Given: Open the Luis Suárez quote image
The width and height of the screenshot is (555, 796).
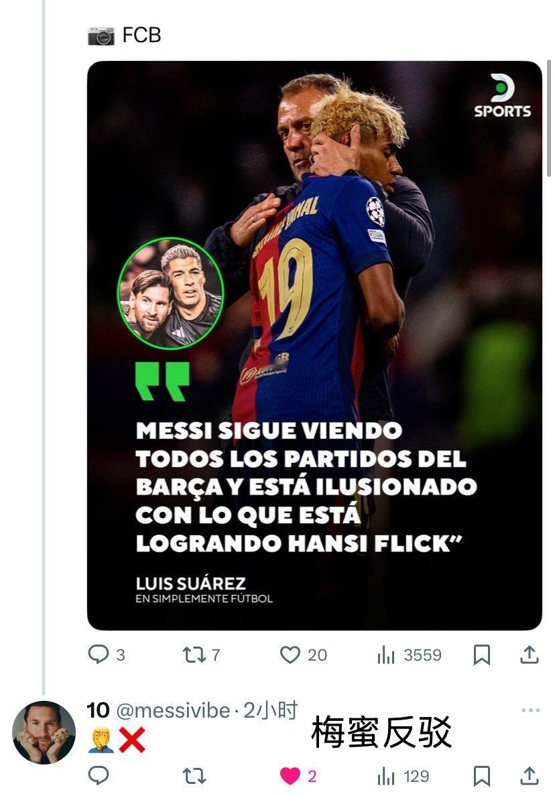Looking at the screenshot, I should coord(314,346).
